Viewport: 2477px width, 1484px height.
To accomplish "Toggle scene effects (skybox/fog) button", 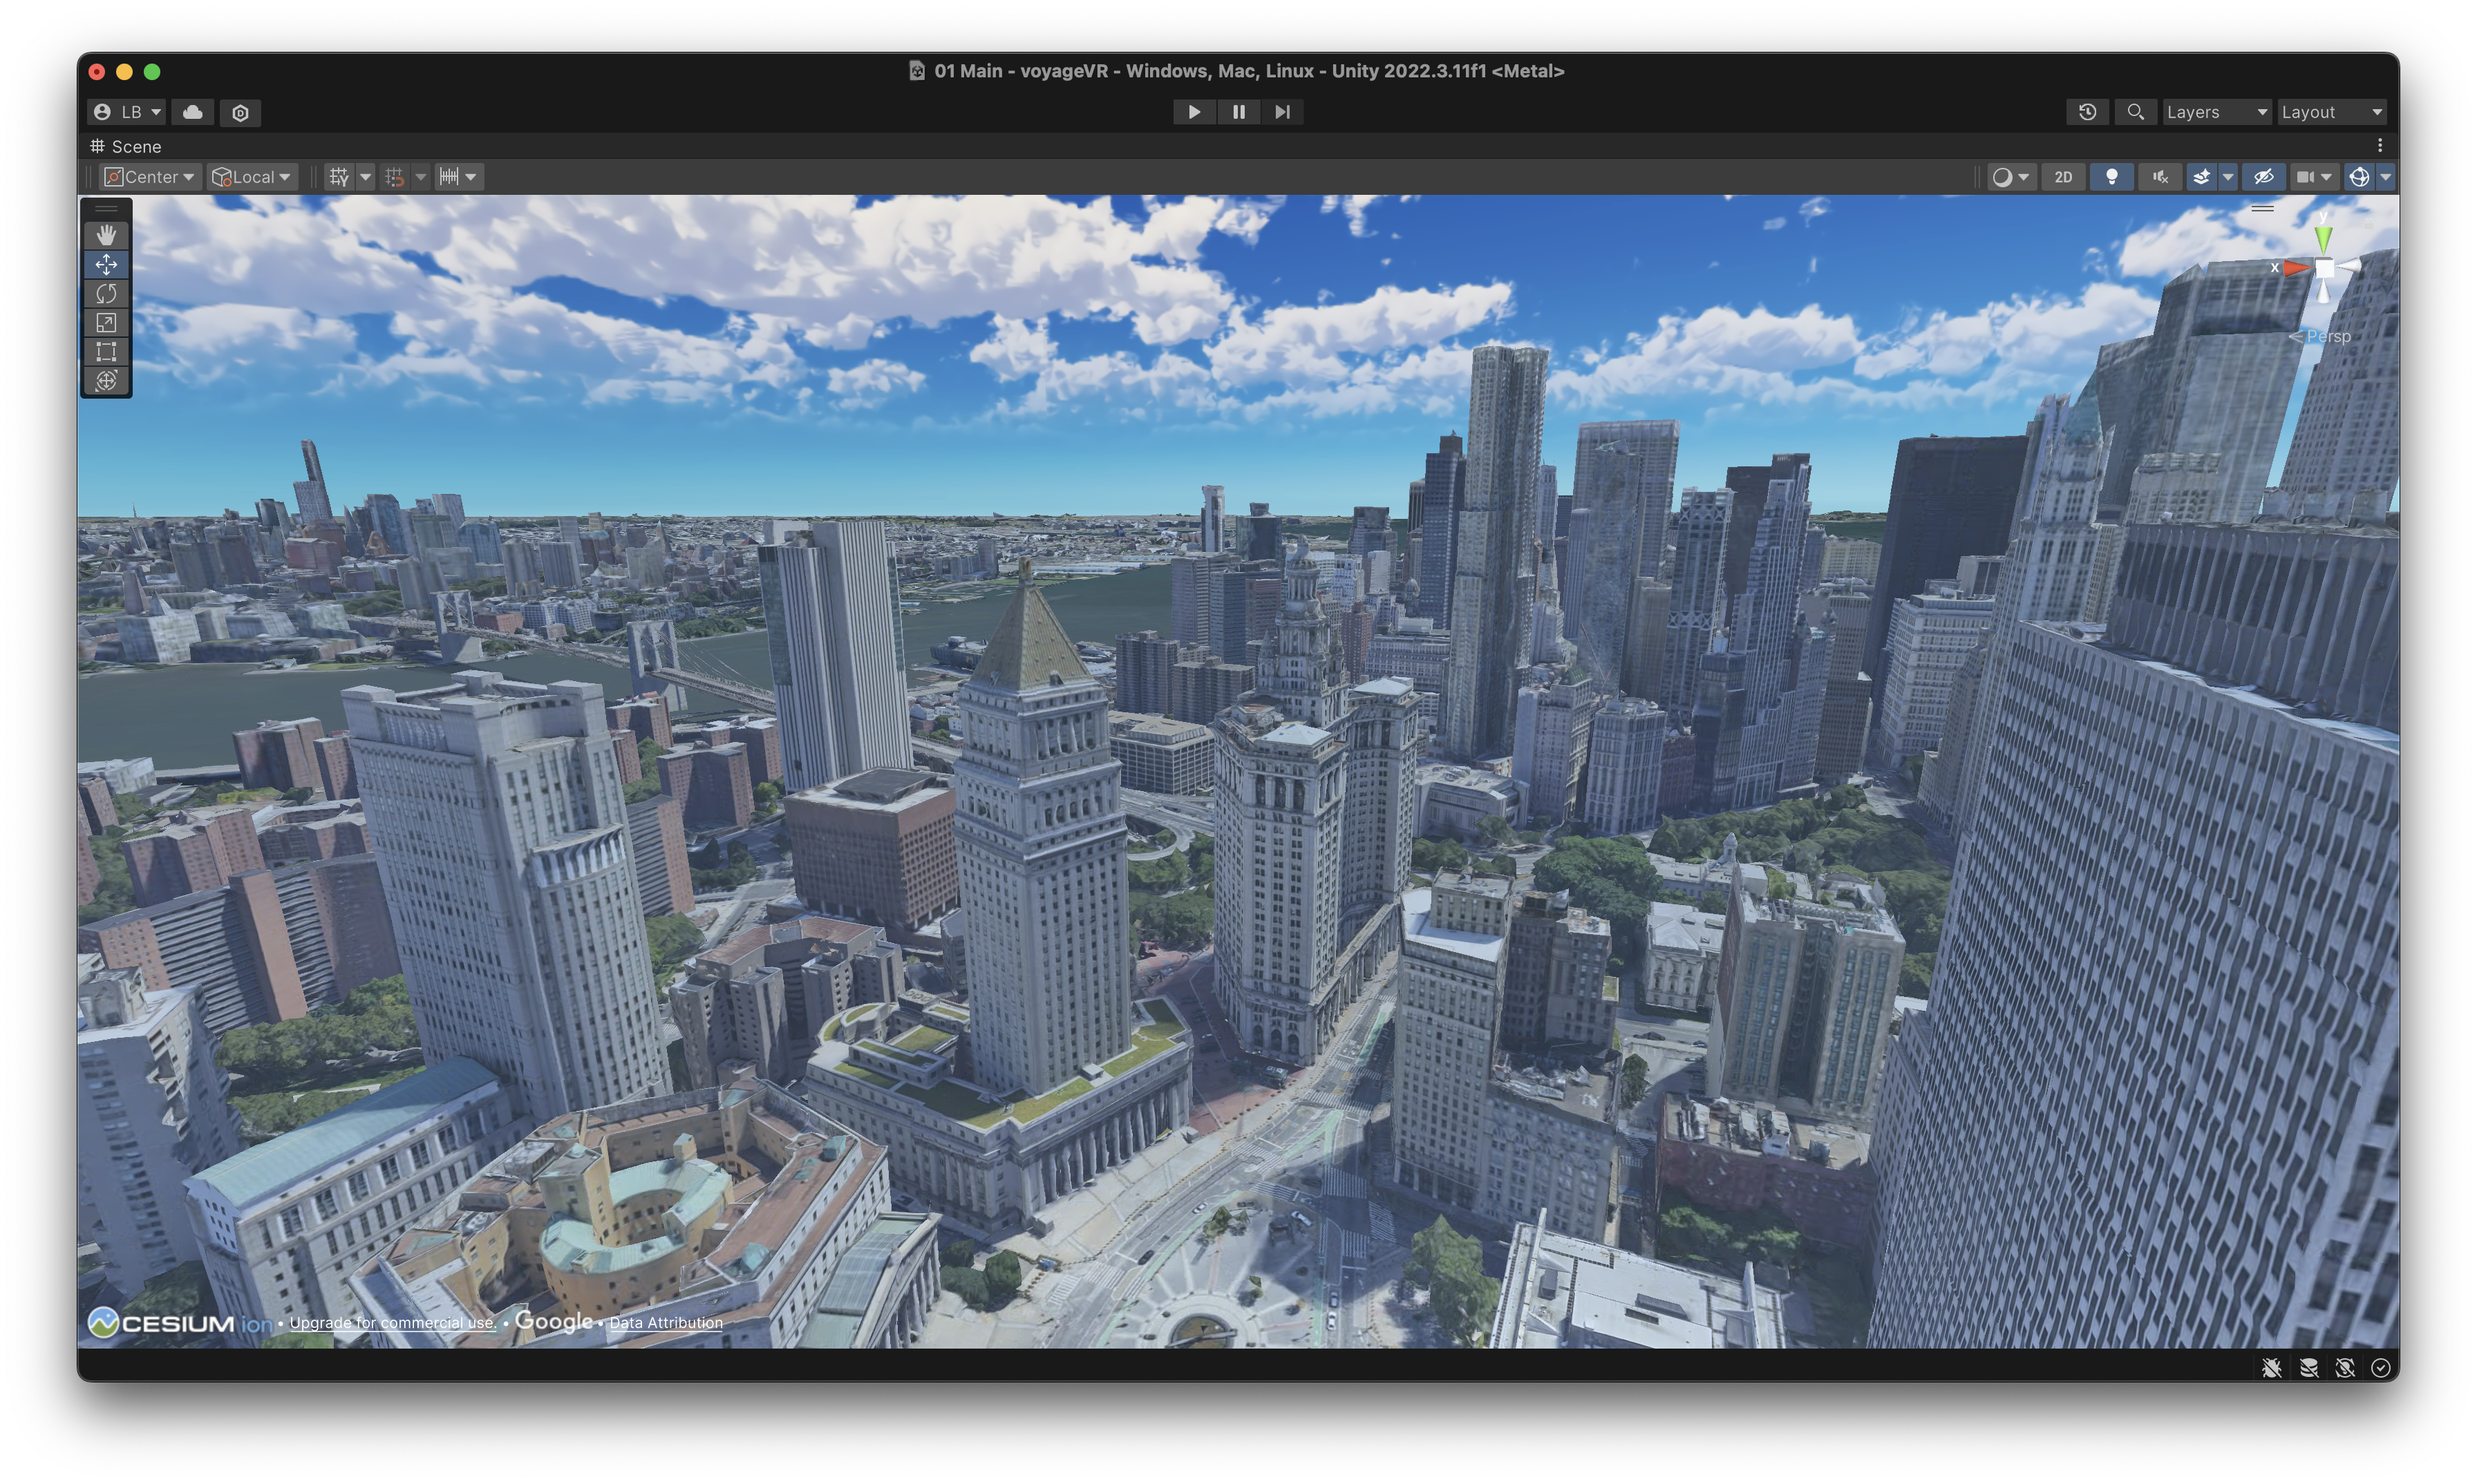I will pyautogui.click(x=2201, y=177).
